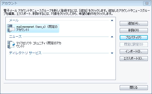The height and width of the screenshot is (94, 152).
Task: Collapse the メール section with its chevron
Action: 112,21
